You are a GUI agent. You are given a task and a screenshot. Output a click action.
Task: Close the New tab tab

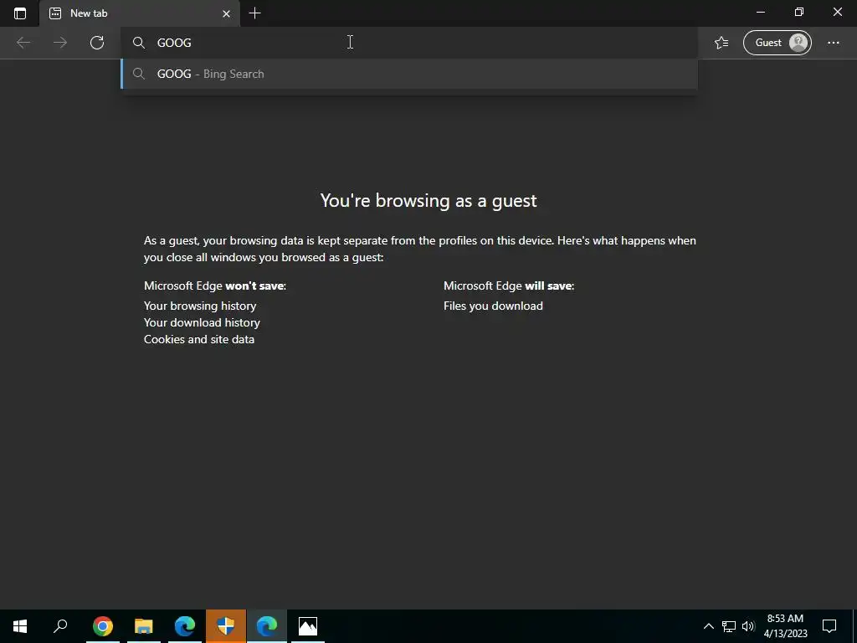tap(226, 13)
